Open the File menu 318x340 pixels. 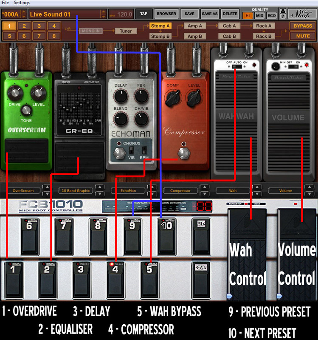point(5,3)
